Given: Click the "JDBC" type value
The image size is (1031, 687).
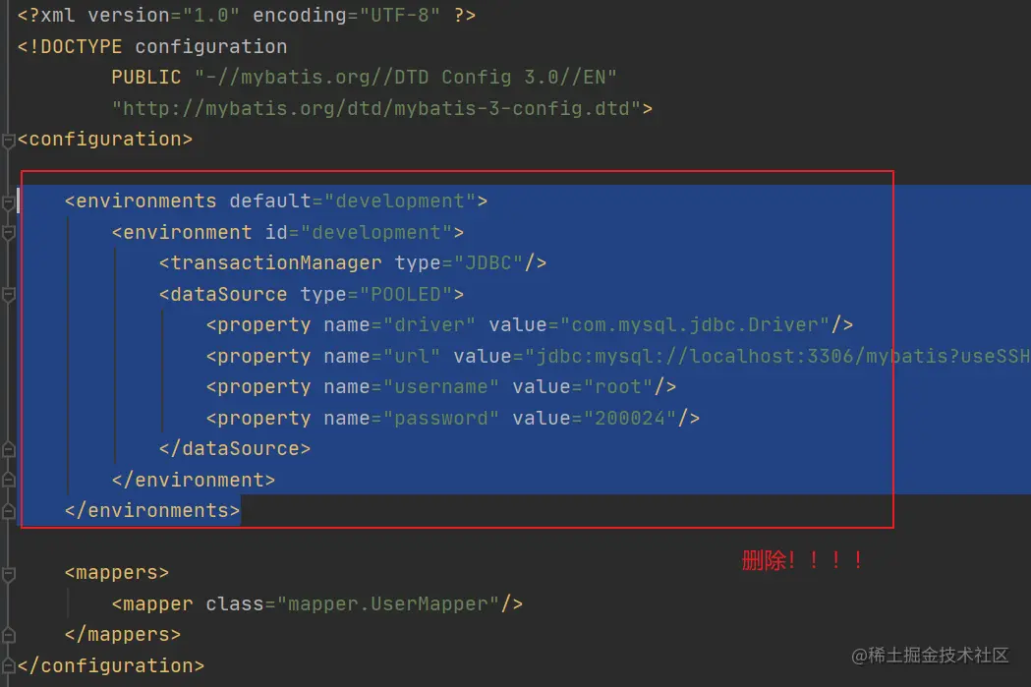Looking at the screenshot, I should tap(488, 263).
